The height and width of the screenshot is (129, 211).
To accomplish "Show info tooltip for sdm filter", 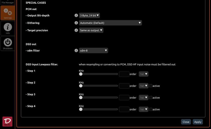I will [76, 50].
